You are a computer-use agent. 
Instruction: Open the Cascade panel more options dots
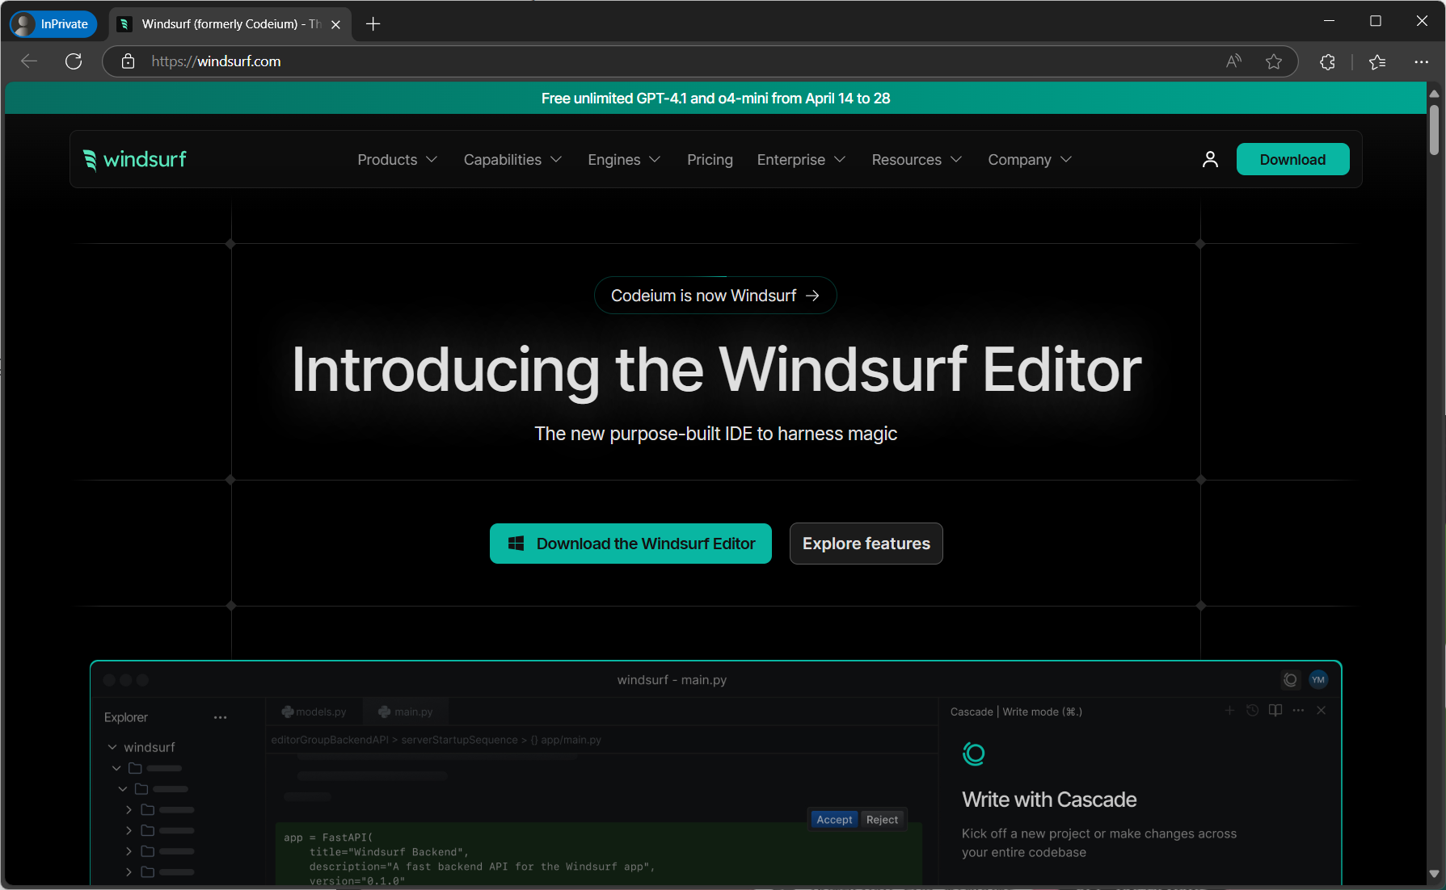pyautogui.click(x=1298, y=710)
